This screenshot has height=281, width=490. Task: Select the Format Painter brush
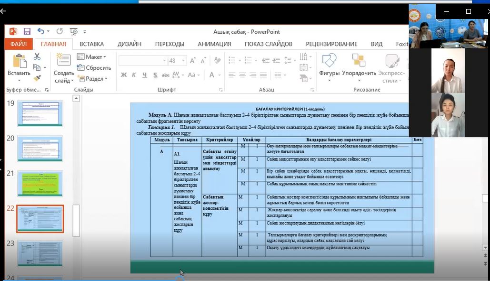point(37,78)
